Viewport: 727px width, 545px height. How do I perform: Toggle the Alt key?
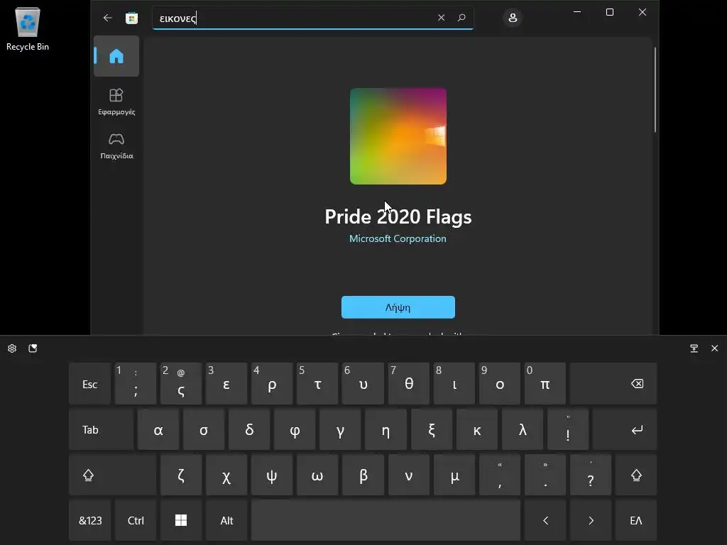226,520
